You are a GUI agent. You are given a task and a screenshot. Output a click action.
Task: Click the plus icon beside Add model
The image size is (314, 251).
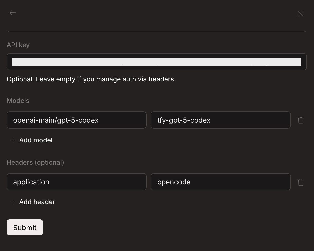(13, 140)
